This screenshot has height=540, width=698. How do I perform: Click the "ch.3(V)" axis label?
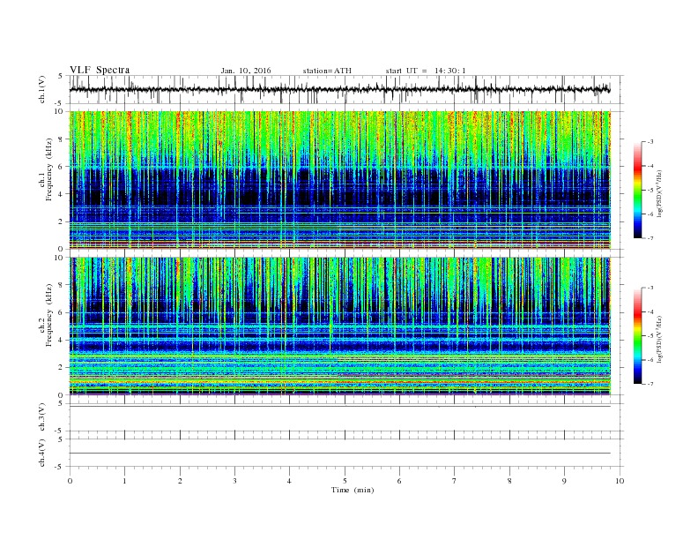point(42,417)
